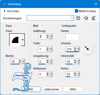The image size is (100, 95).
Task: Open Tiefe slider dropdown
Action: [51, 49]
